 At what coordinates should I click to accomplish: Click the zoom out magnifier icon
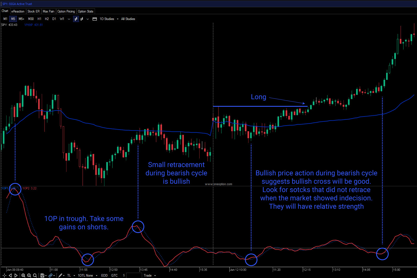[x=29, y=275]
